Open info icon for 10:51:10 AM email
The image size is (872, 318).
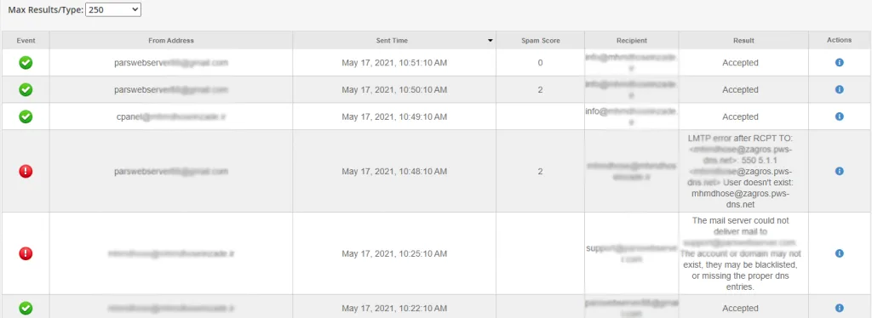pyautogui.click(x=839, y=63)
